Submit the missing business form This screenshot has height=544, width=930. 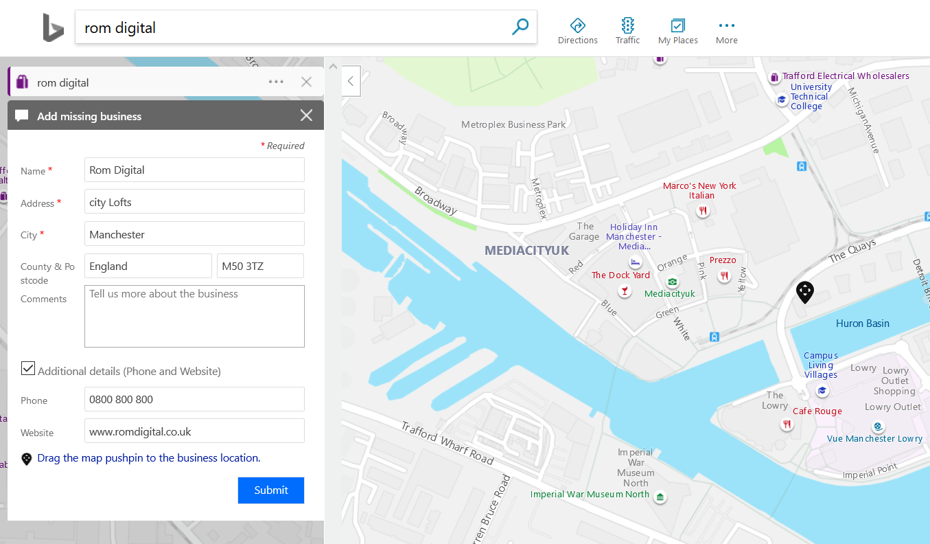[271, 490]
